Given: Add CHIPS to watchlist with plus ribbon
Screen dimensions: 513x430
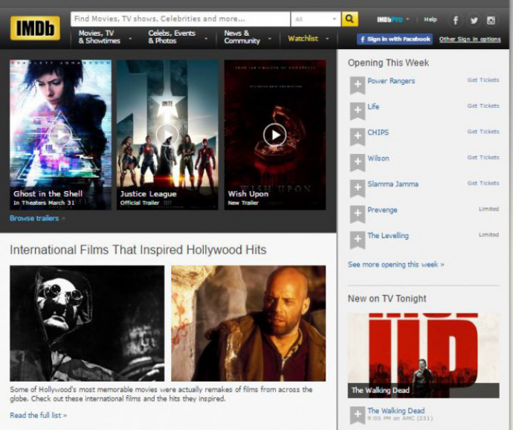Looking at the screenshot, I should (357, 136).
